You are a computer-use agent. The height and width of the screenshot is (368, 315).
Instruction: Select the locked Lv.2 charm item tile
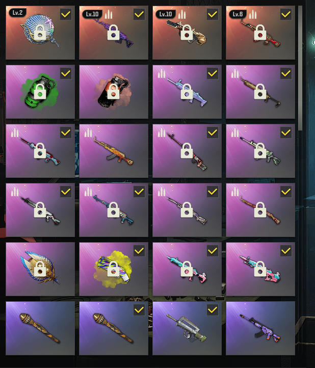click(40, 33)
